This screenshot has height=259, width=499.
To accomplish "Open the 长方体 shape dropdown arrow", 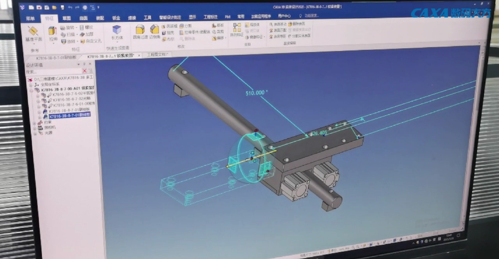I will 117,42.
